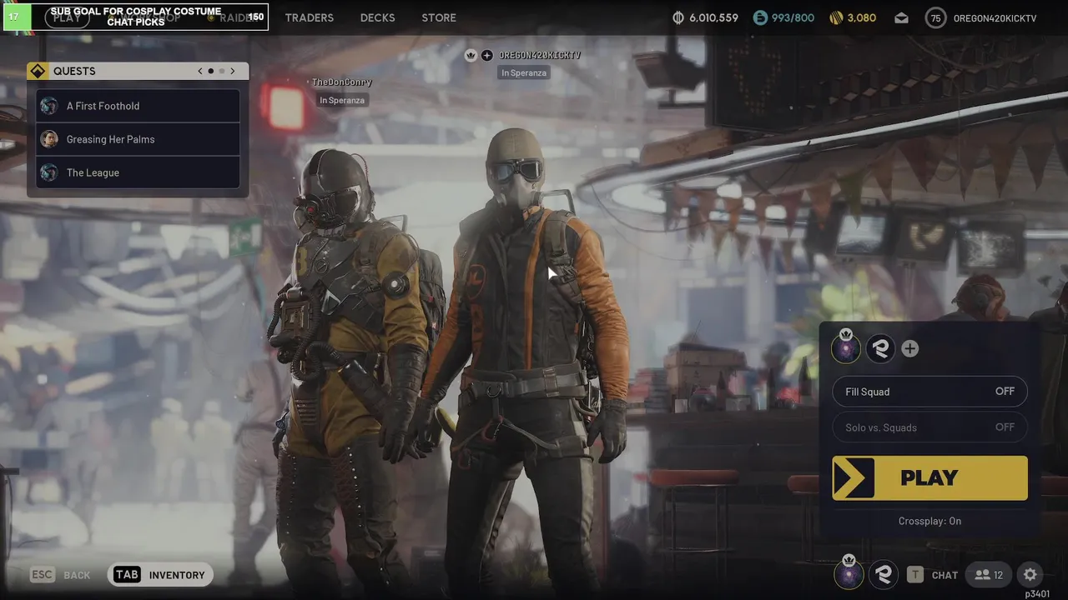Click the leader avatar in squad panel
This screenshot has height=600, width=1068.
coord(847,347)
